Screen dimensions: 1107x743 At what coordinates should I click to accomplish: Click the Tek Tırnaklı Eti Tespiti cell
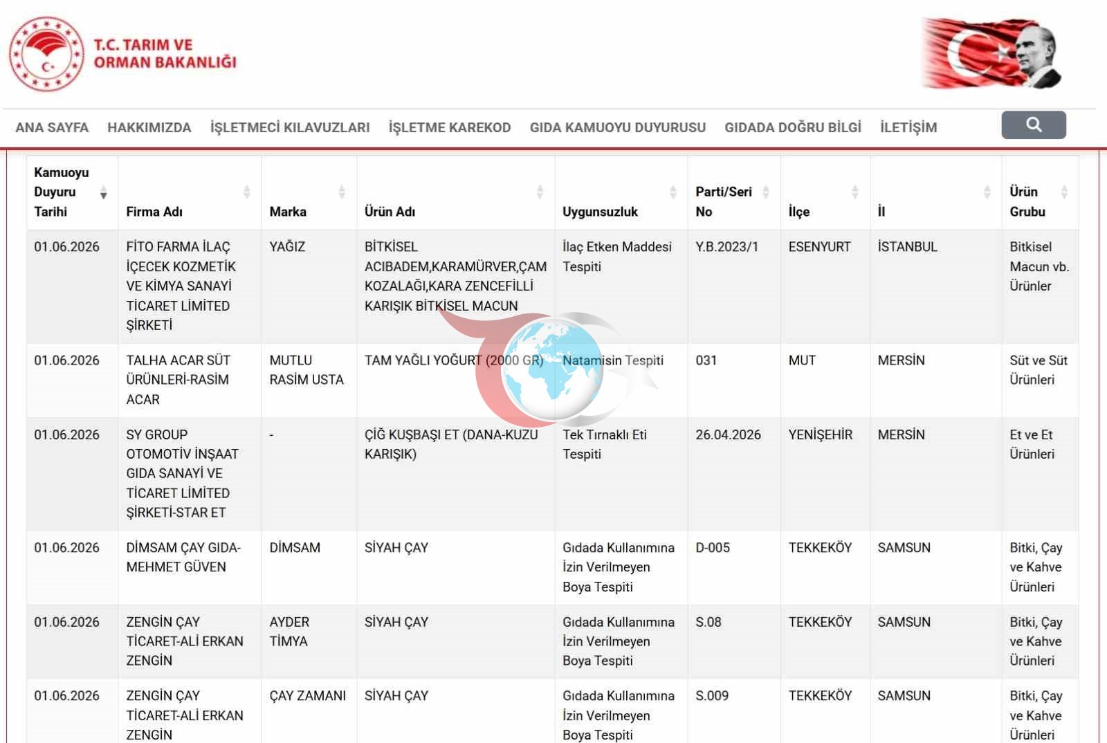(x=621, y=474)
